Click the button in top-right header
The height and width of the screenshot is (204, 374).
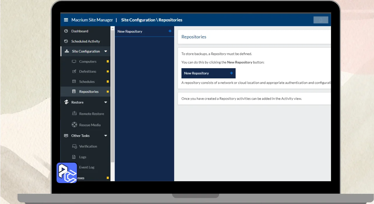321,20
